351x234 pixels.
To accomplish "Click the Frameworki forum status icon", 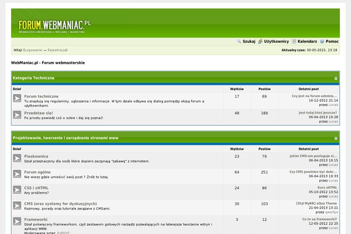I will pyautogui.click(x=17, y=222).
